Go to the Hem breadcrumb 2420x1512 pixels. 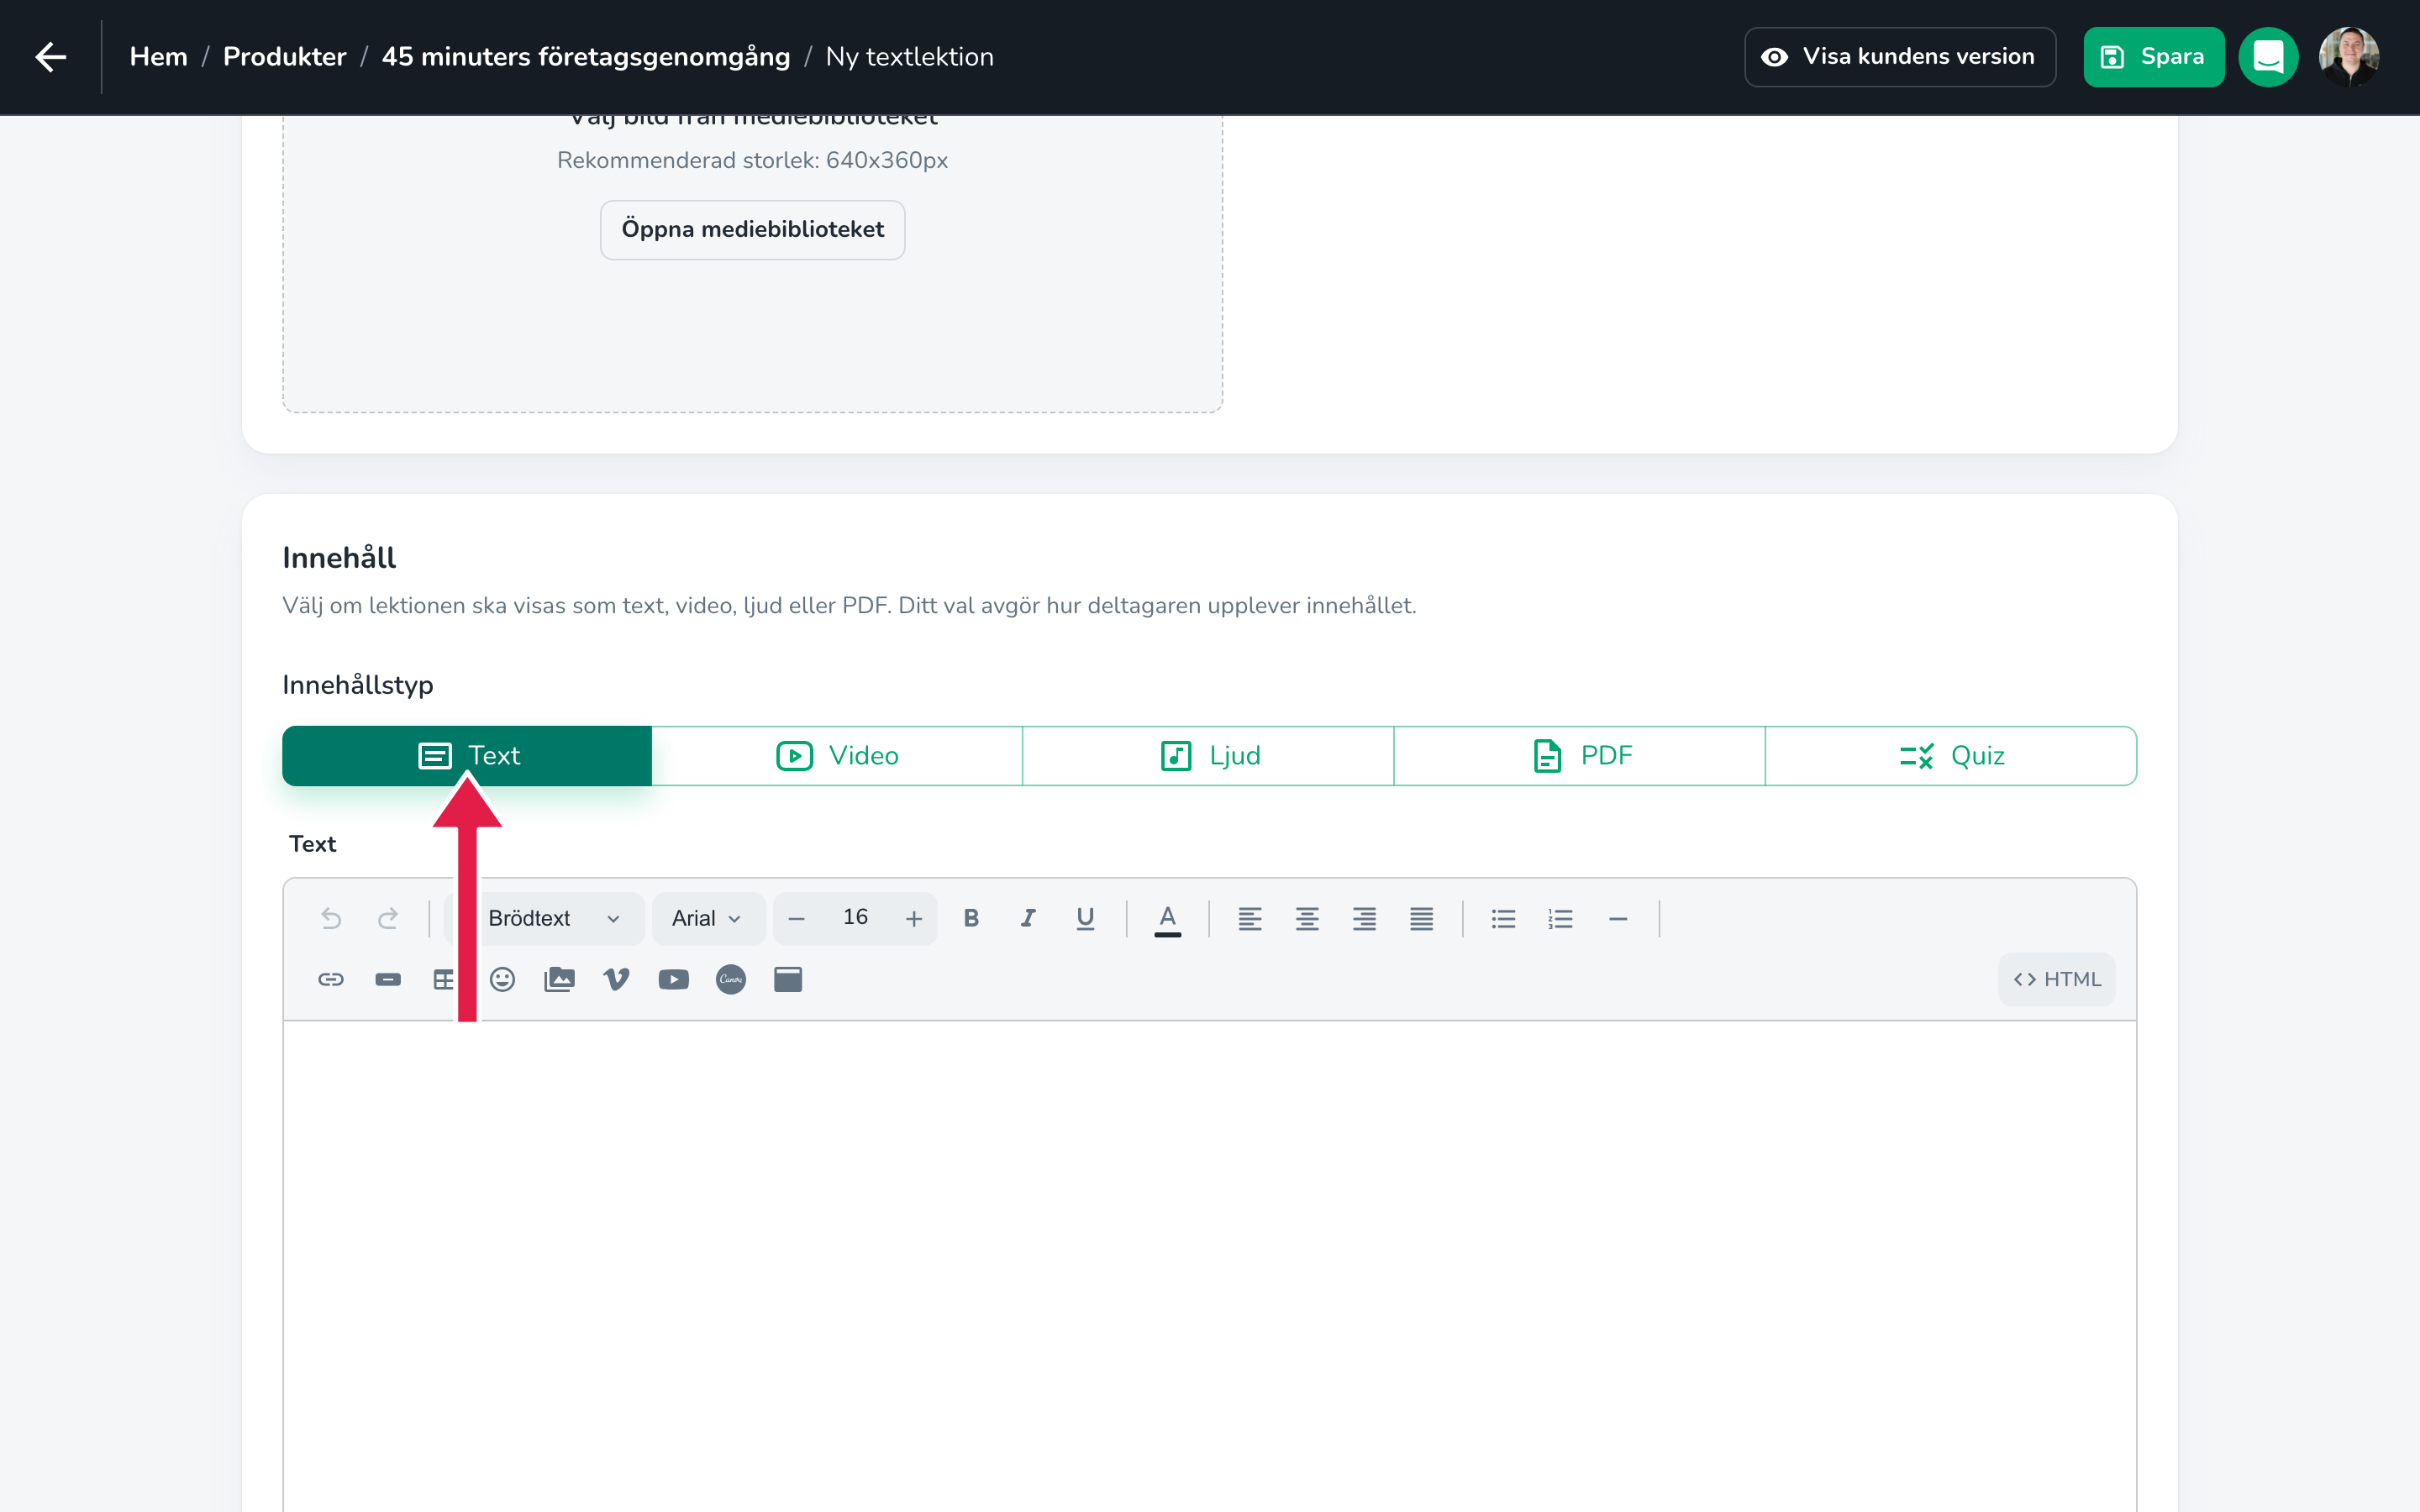(x=159, y=57)
